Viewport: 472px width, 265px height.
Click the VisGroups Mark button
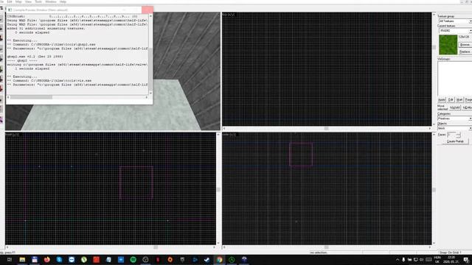click(459, 100)
